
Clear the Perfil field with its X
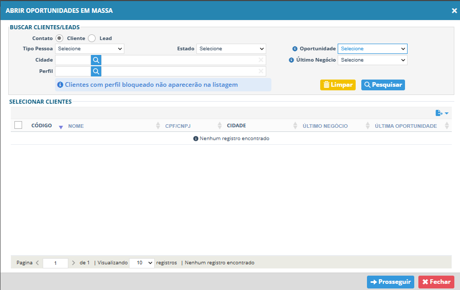[x=261, y=71]
